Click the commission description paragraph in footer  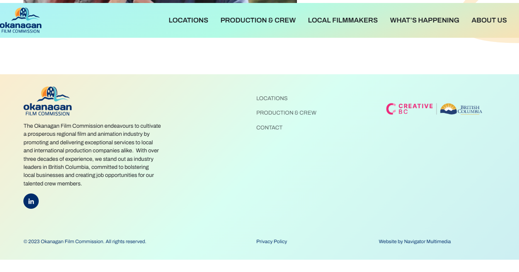point(91,155)
